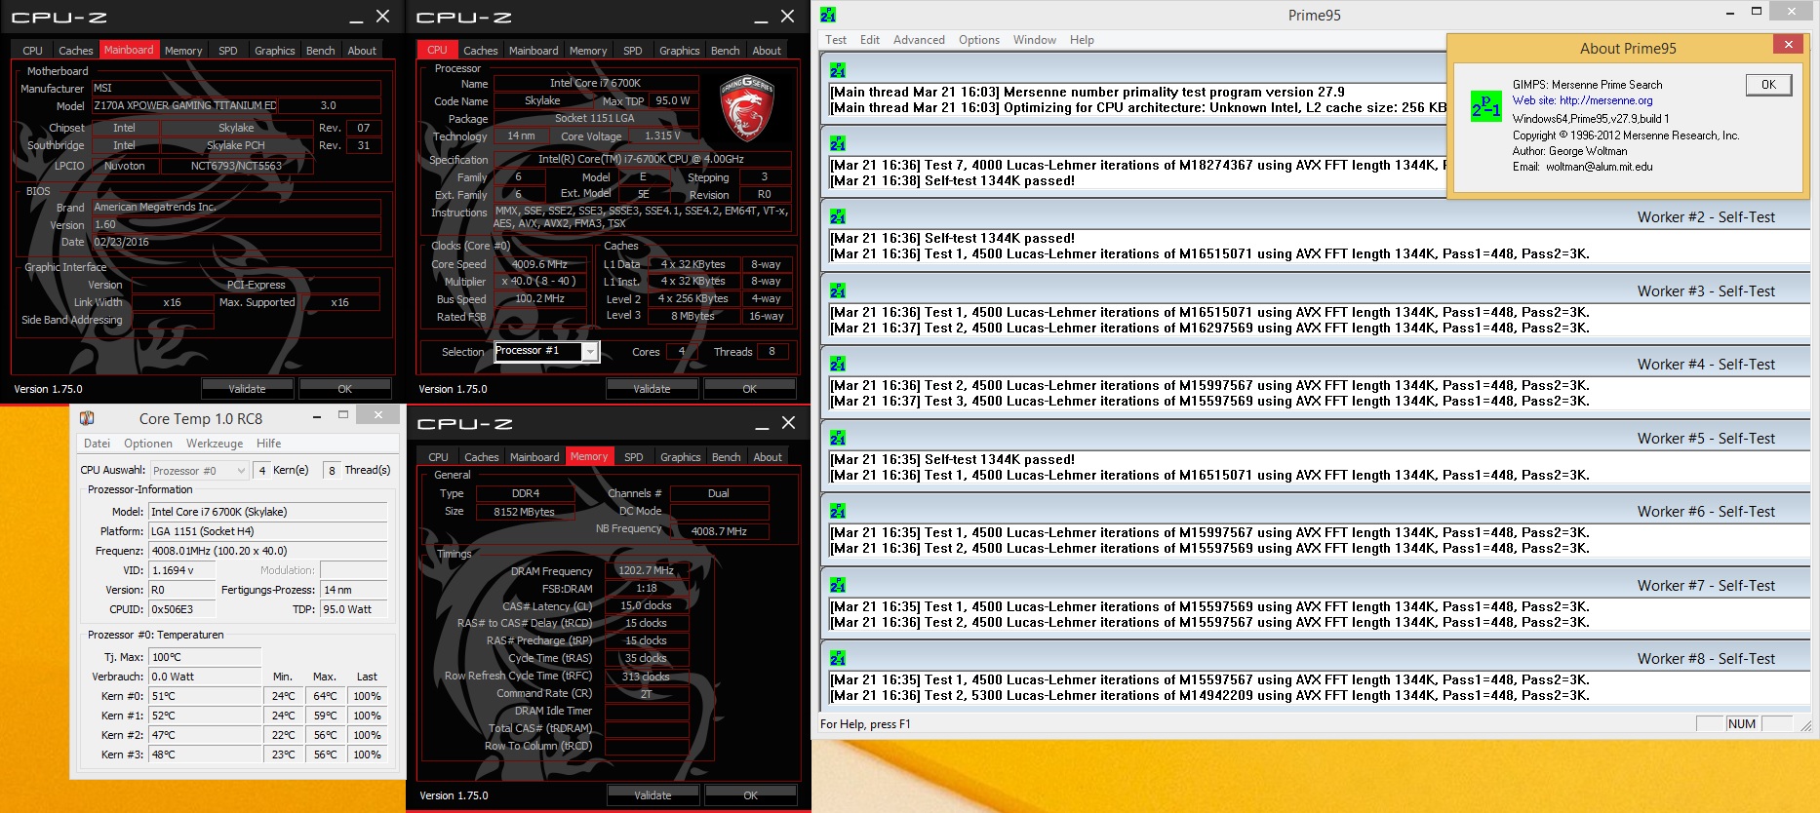Image resolution: width=1820 pixels, height=813 pixels.
Task: Click the NUM status bar indicator
Action: point(1741,724)
